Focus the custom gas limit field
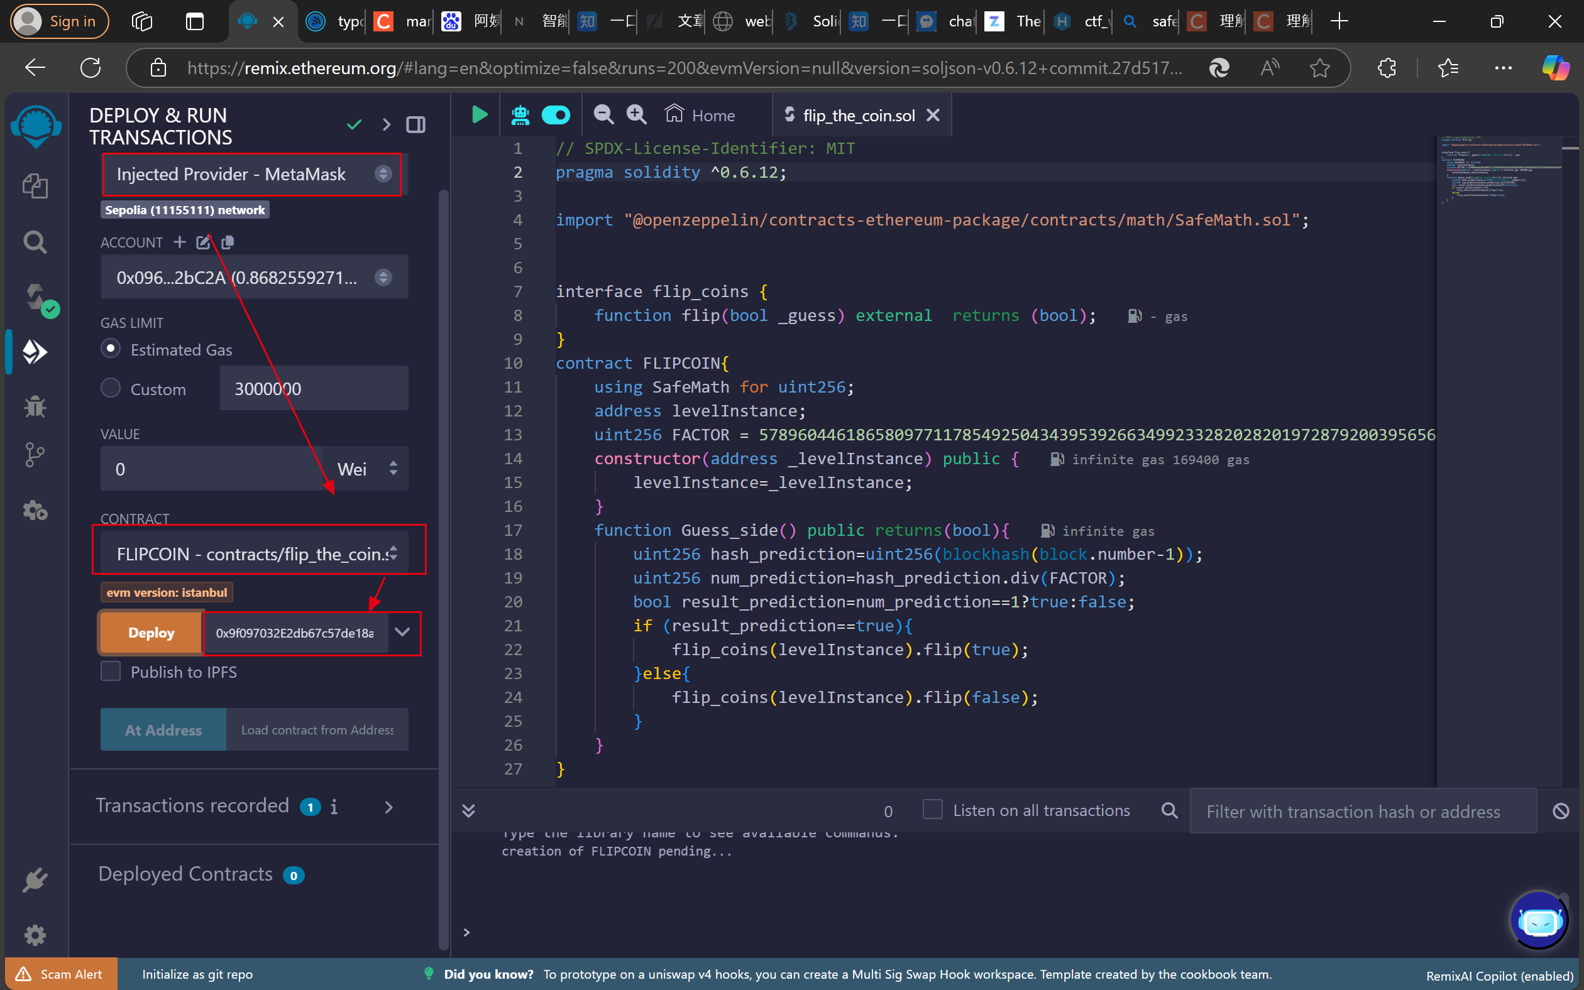 tap(314, 388)
